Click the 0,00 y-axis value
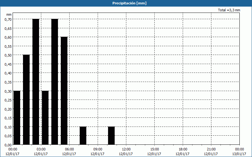252x157 pixels. (8, 145)
